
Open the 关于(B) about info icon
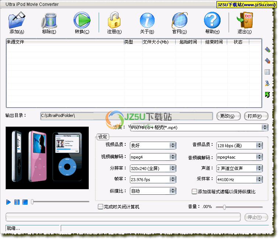click(x=147, y=20)
